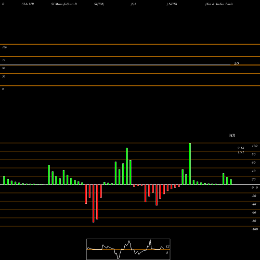Click the -20 label on MR right axis
Image resolution: width=260 pixels, height=260 pixels.
(254, 196)
